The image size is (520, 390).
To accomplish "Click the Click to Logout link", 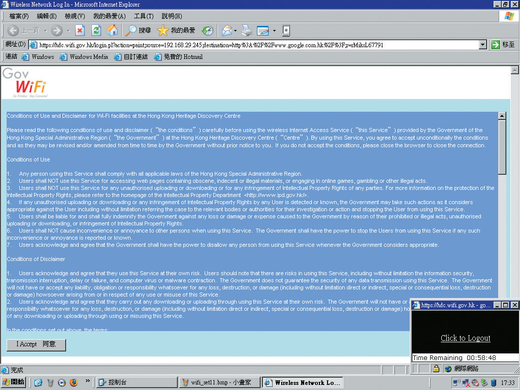I will coord(465,338).
